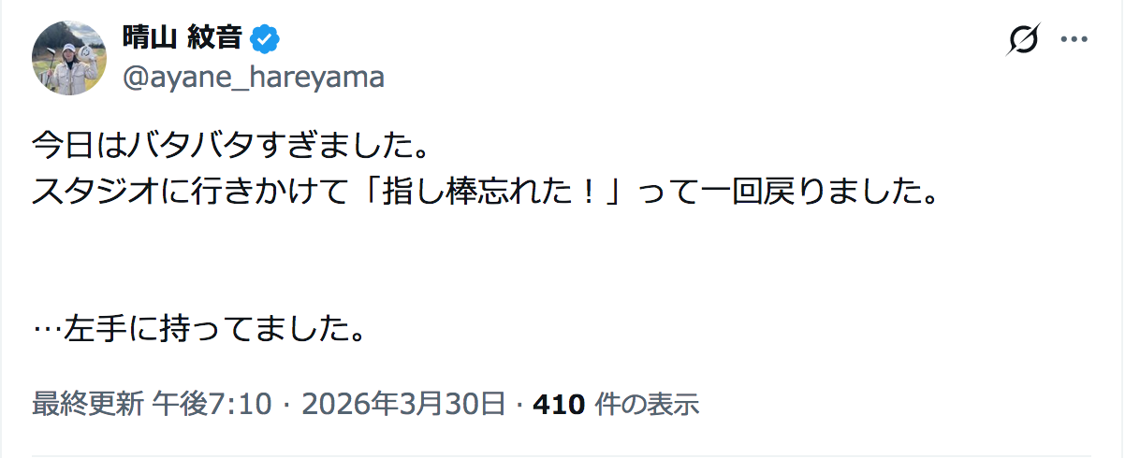Open the @ayane_hareyama handle link

254,77
